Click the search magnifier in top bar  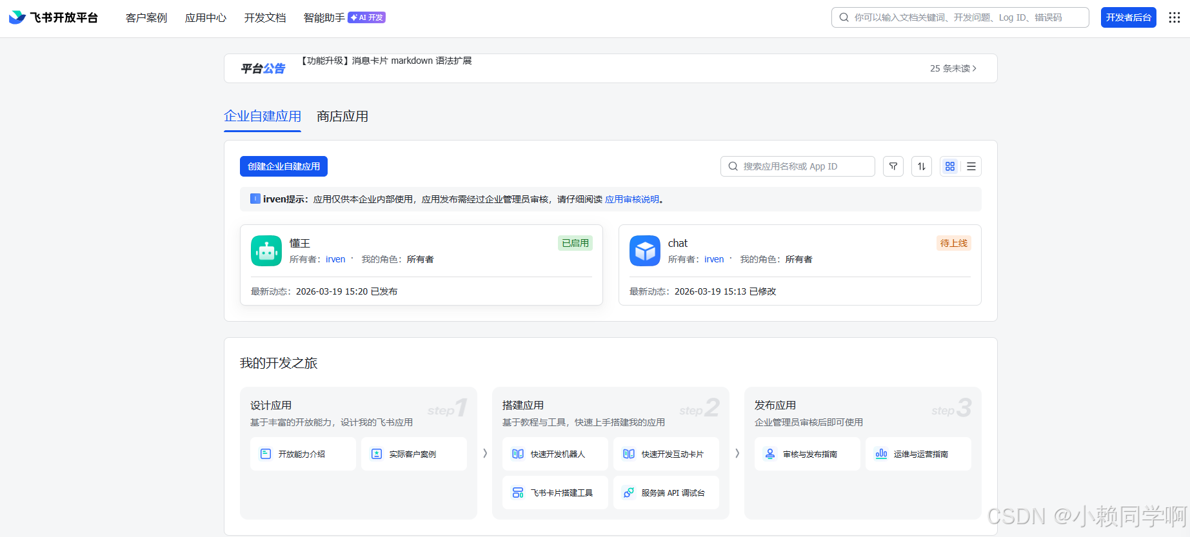[x=844, y=17]
